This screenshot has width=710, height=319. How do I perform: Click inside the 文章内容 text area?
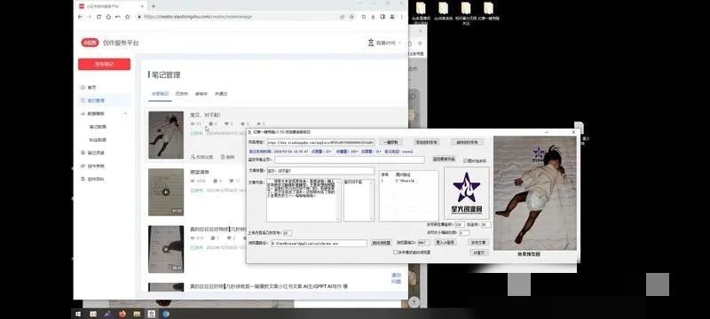pos(304,200)
